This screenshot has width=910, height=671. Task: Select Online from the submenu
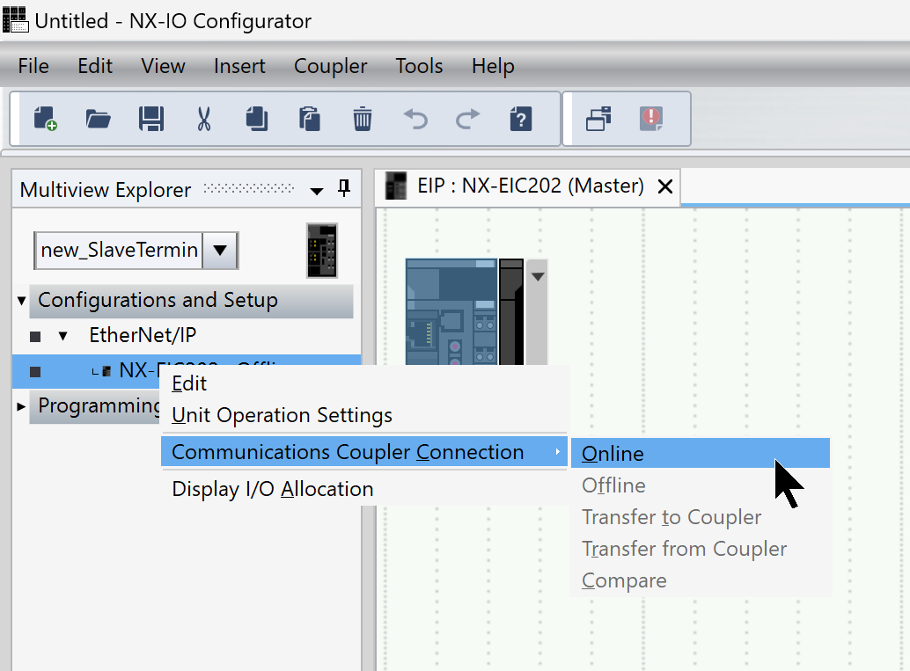(x=613, y=454)
